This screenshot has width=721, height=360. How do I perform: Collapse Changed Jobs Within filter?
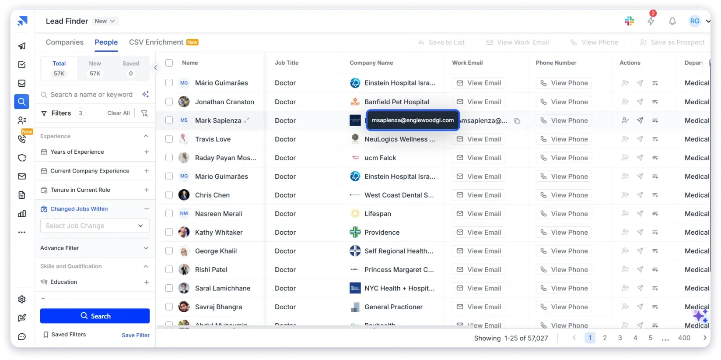pyautogui.click(x=147, y=209)
